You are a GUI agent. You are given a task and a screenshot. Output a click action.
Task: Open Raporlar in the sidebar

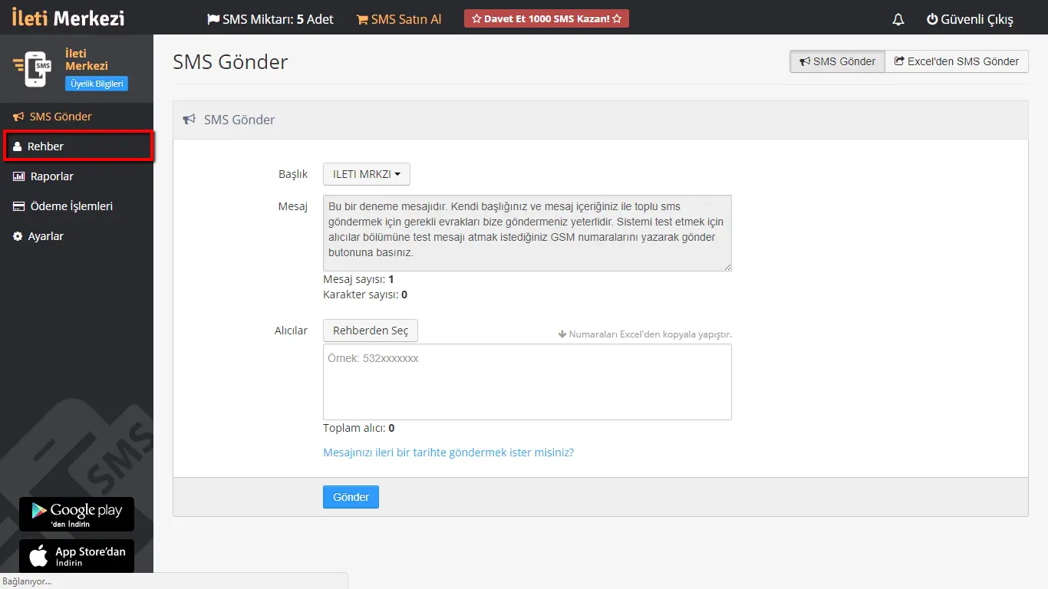click(x=77, y=176)
